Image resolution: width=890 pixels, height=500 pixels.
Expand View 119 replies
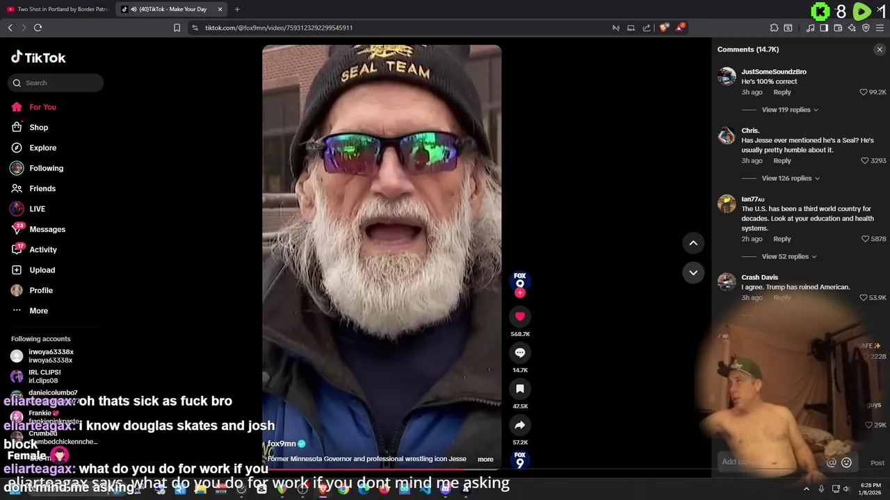pos(790,110)
